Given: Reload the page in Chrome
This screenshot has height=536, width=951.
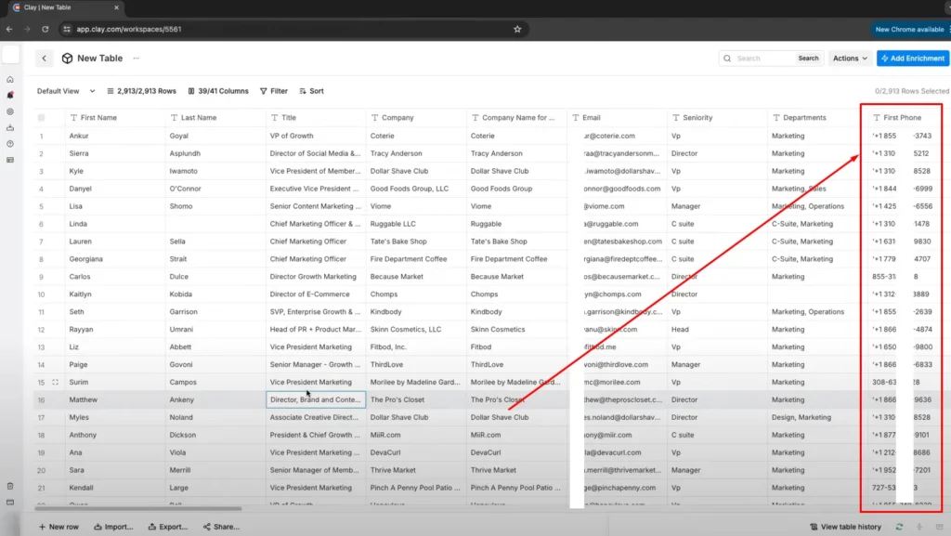Looking at the screenshot, I should 45,29.
